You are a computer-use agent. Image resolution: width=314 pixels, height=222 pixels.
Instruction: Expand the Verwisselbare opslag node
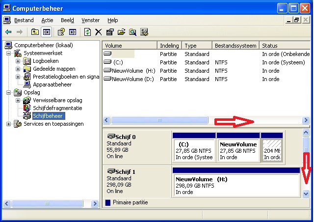[18, 100]
